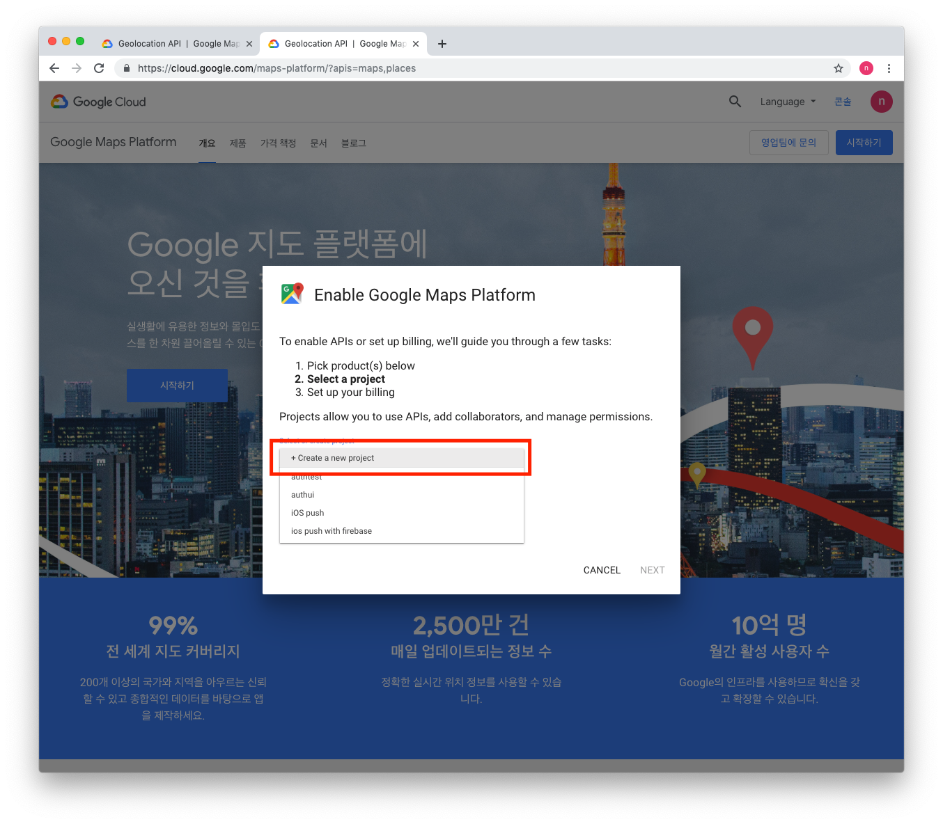The width and height of the screenshot is (943, 824).
Task: Click the '3. Set up your billing' step text
Action: tap(345, 393)
